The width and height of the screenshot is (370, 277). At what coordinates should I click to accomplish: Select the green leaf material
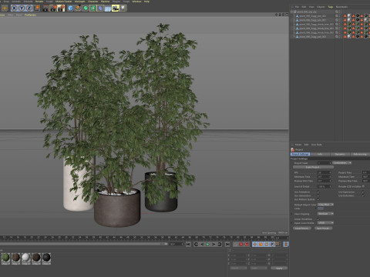(x=5, y=259)
